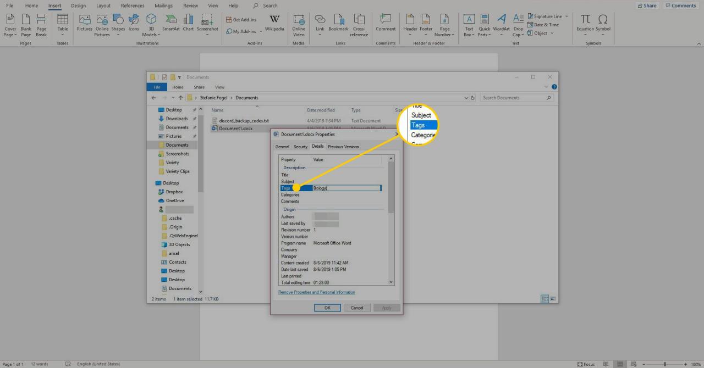Insert a Text Box

(469, 26)
